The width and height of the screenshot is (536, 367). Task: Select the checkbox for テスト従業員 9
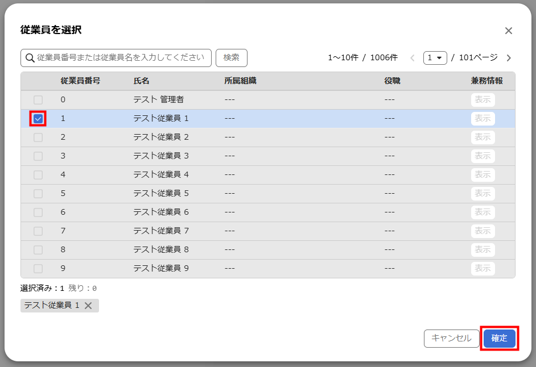tap(38, 269)
